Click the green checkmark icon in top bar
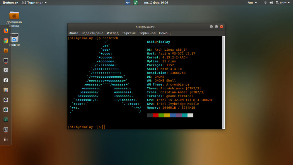Image resolution: width=293 pixels, height=165 pixels. pos(135,3)
